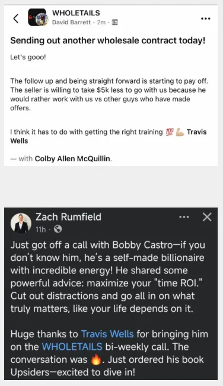Click the 11h timestamp under Zach Rumfield
The image size is (223, 386).
pyautogui.click(x=41, y=229)
